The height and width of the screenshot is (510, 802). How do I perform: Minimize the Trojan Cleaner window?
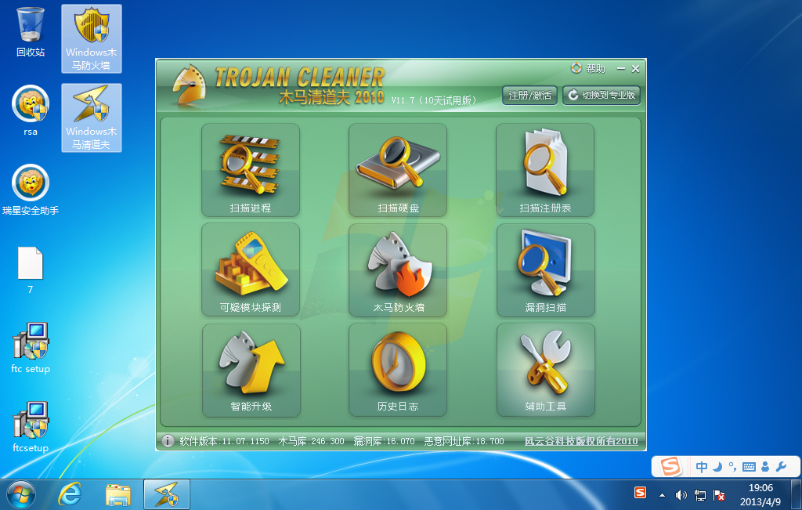coord(621,68)
